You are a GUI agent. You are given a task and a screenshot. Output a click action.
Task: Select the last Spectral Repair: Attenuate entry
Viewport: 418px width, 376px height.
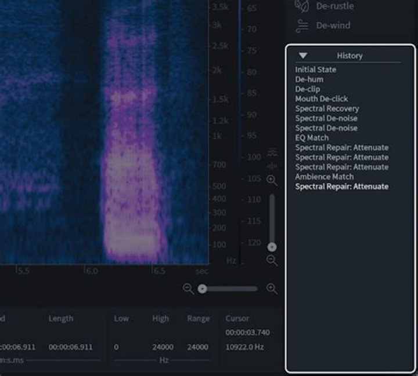[x=341, y=187]
